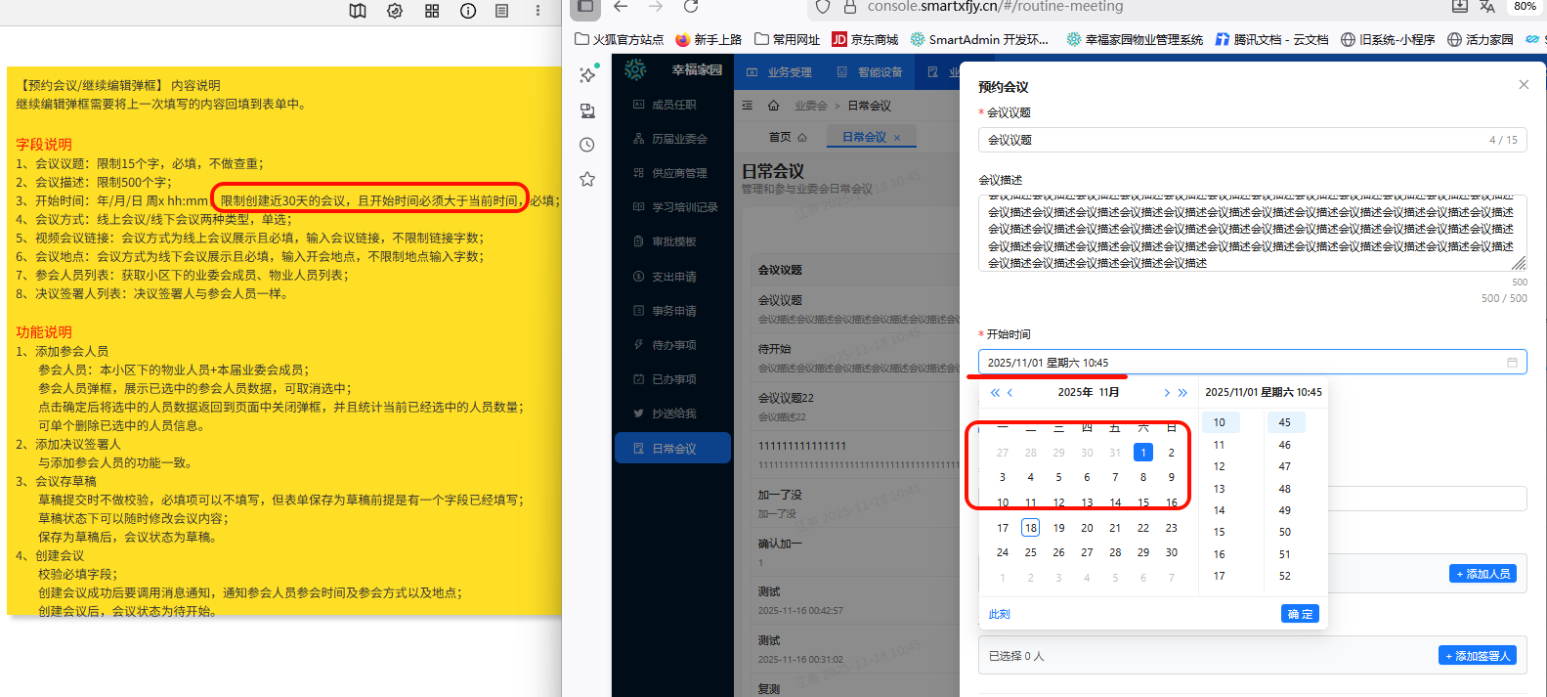Screen dimensions: 1547x697
Task: Go to previous month with single-left arrow
Action: 1010,393
